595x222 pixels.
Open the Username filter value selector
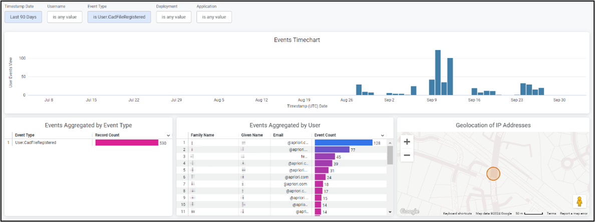tap(65, 17)
